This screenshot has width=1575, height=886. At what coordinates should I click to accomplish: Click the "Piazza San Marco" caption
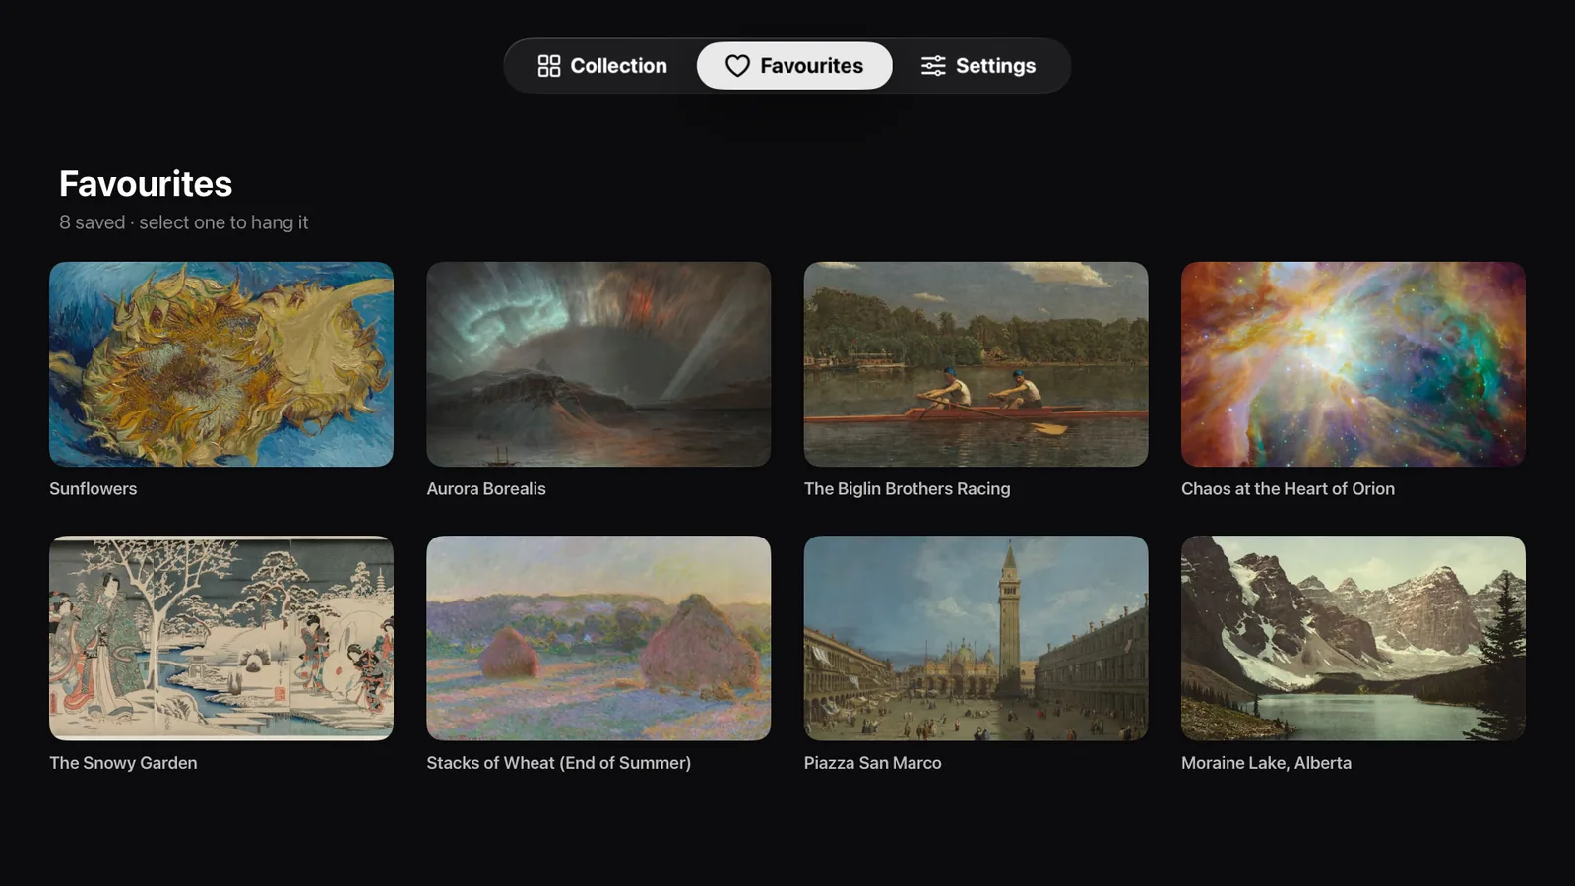point(873,763)
